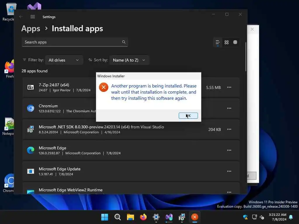The image size is (299, 224).
Task: Switch to grid view layout
Action: point(227,42)
